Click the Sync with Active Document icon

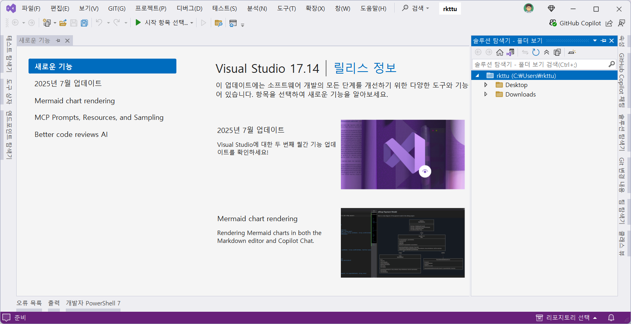(525, 52)
